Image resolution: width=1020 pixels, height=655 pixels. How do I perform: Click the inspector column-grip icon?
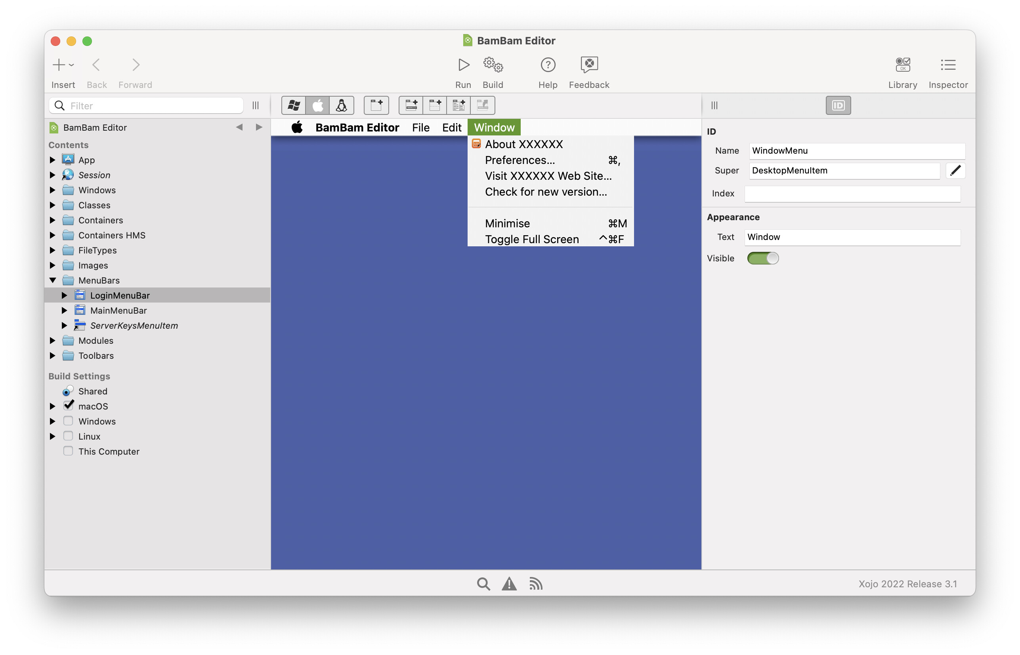point(714,105)
